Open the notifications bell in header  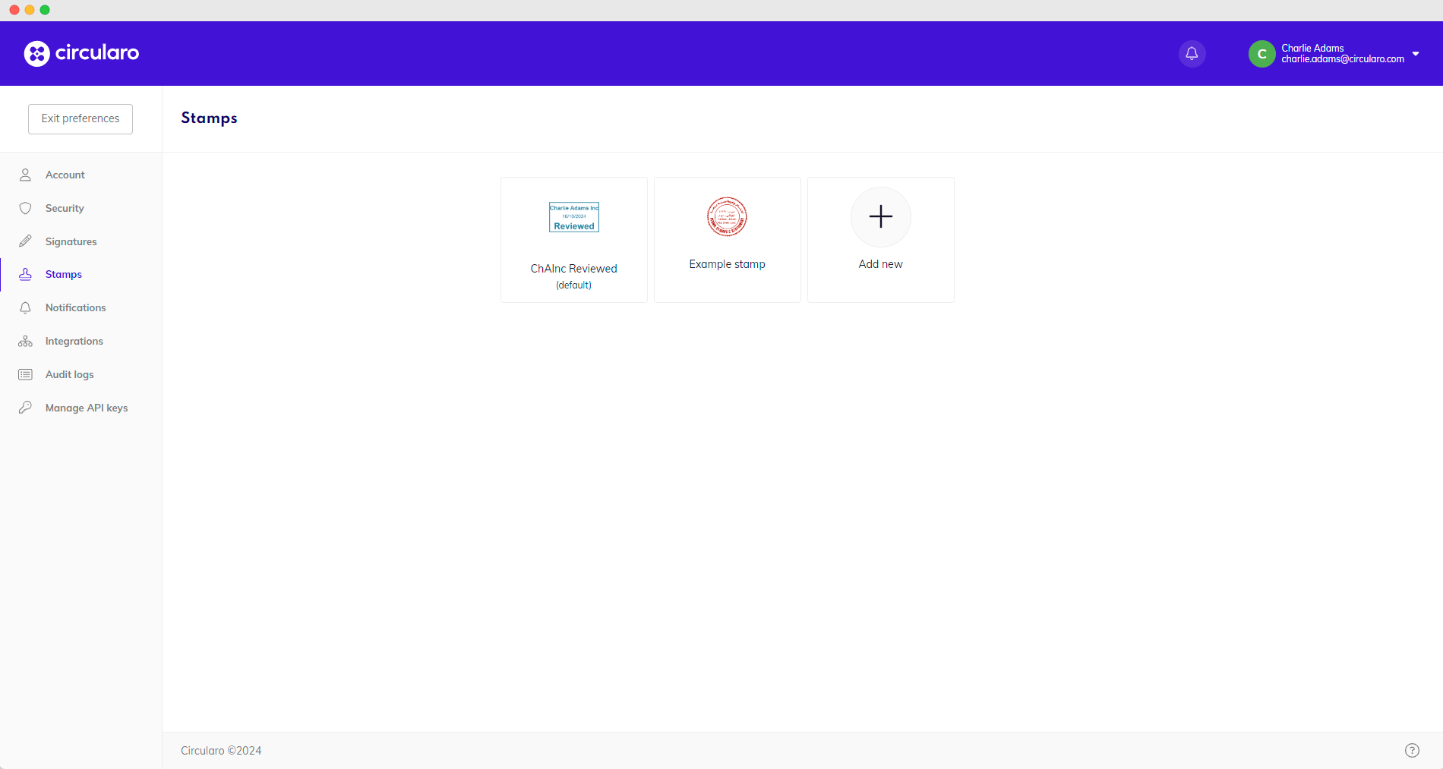click(1192, 54)
